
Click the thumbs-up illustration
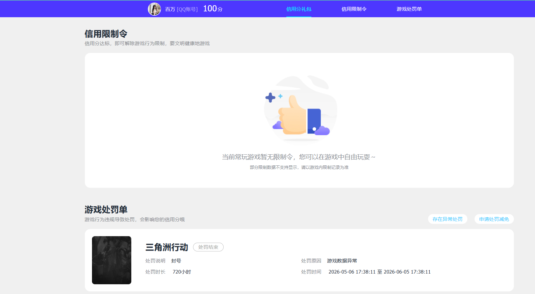point(300,109)
